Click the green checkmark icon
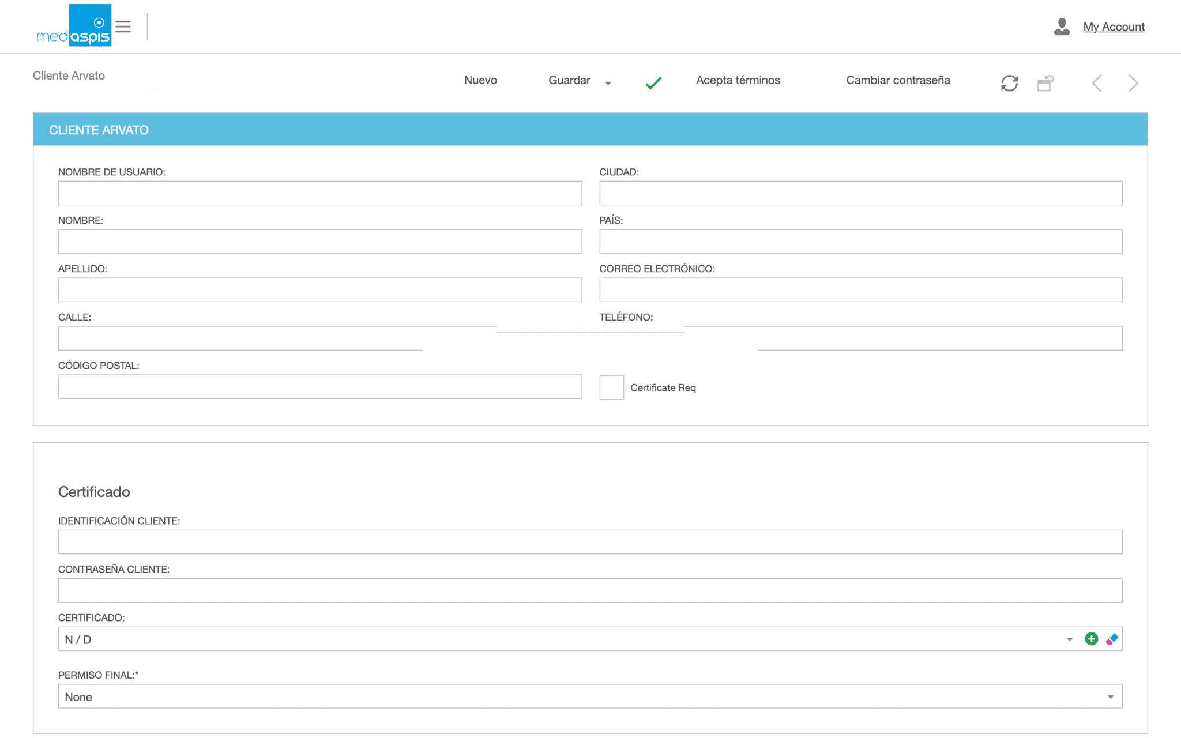1181x738 pixels. [x=653, y=83]
